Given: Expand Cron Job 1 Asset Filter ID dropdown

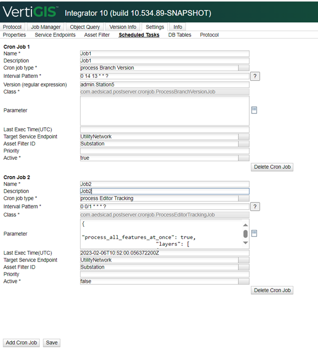Looking at the screenshot, I should click(x=244, y=144).
